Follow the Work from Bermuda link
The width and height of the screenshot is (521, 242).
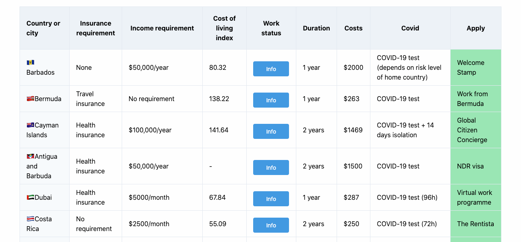click(x=472, y=99)
